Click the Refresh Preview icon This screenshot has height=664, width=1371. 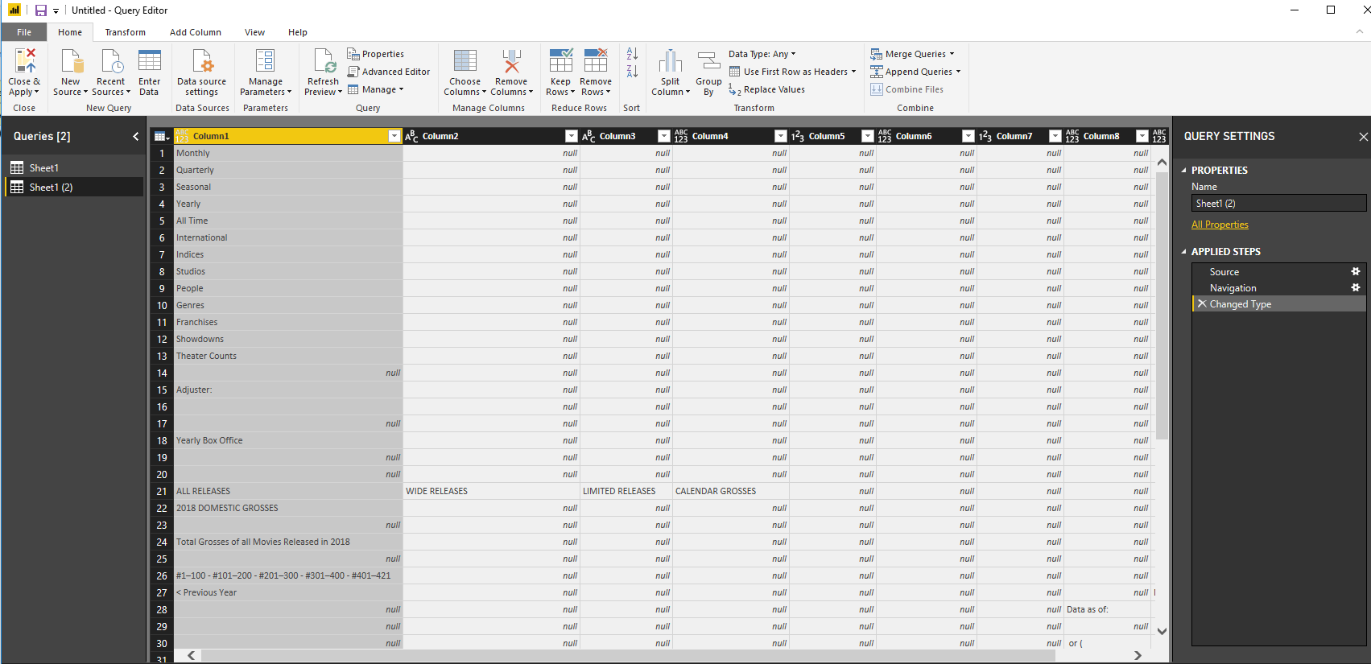(x=324, y=61)
